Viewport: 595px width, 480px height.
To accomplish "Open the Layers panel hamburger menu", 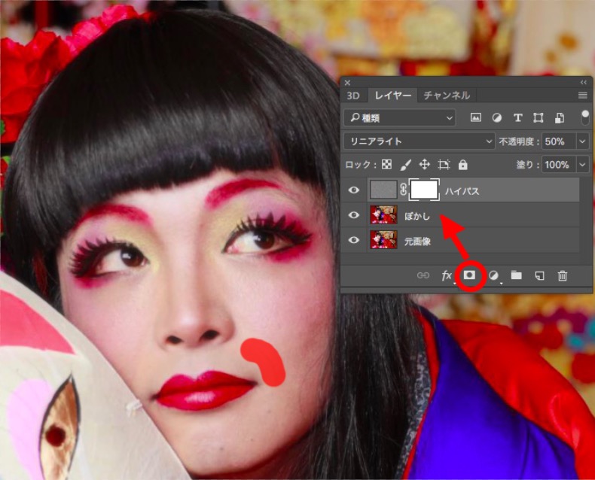I will (x=582, y=96).
